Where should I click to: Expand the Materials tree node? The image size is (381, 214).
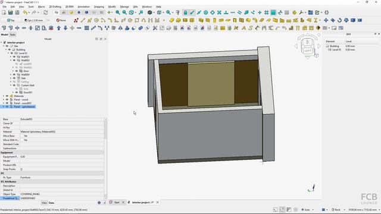[x=4, y=96]
